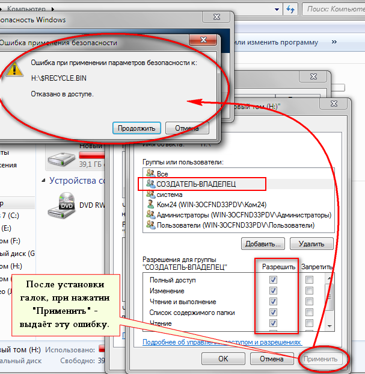
Task: Toggle Deny checkbox for Список содержимого папки
Action: point(309,312)
